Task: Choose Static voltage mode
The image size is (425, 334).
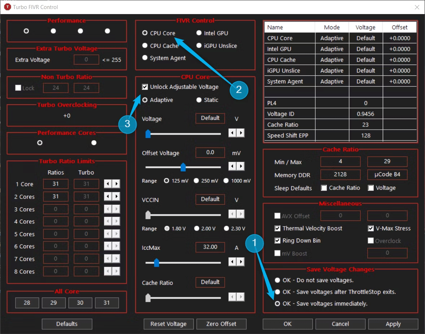Action: click(199, 100)
